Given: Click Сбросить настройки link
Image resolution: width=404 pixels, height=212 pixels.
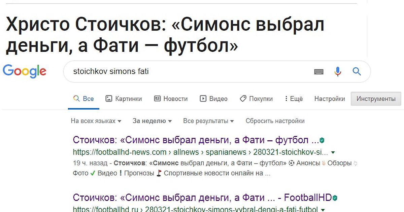Looking at the screenshot, I should pyautogui.click(x=275, y=121).
